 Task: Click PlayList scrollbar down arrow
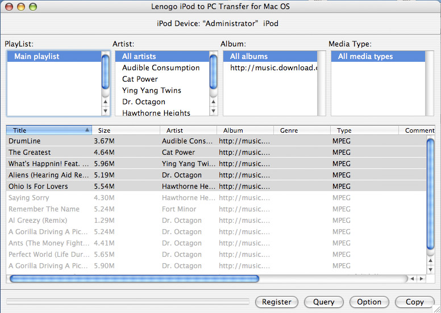tap(106, 111)
